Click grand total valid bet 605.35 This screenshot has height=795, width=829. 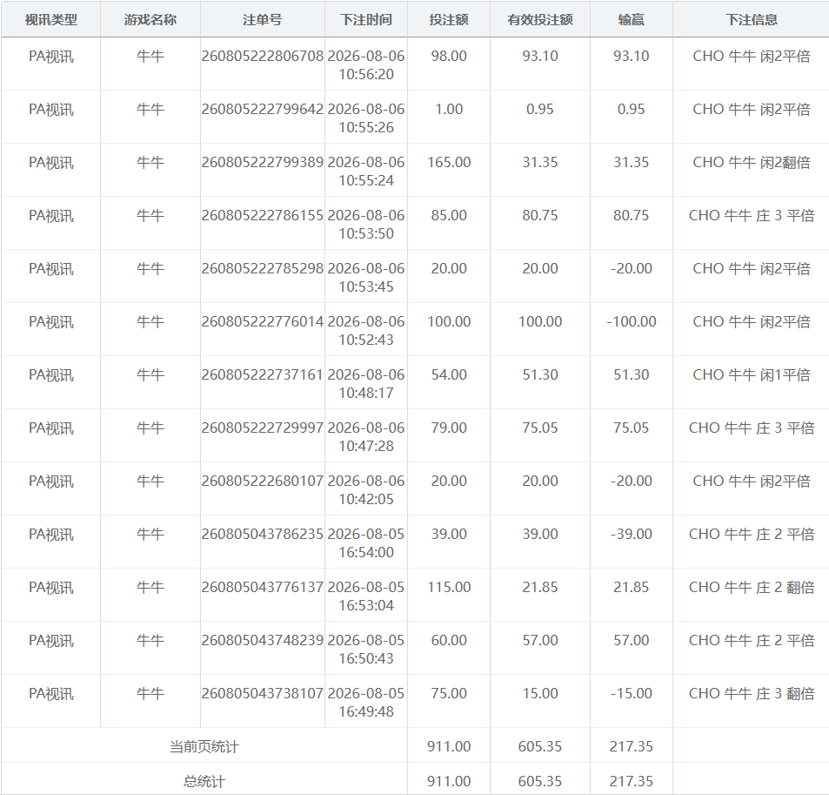click(540, 781)
